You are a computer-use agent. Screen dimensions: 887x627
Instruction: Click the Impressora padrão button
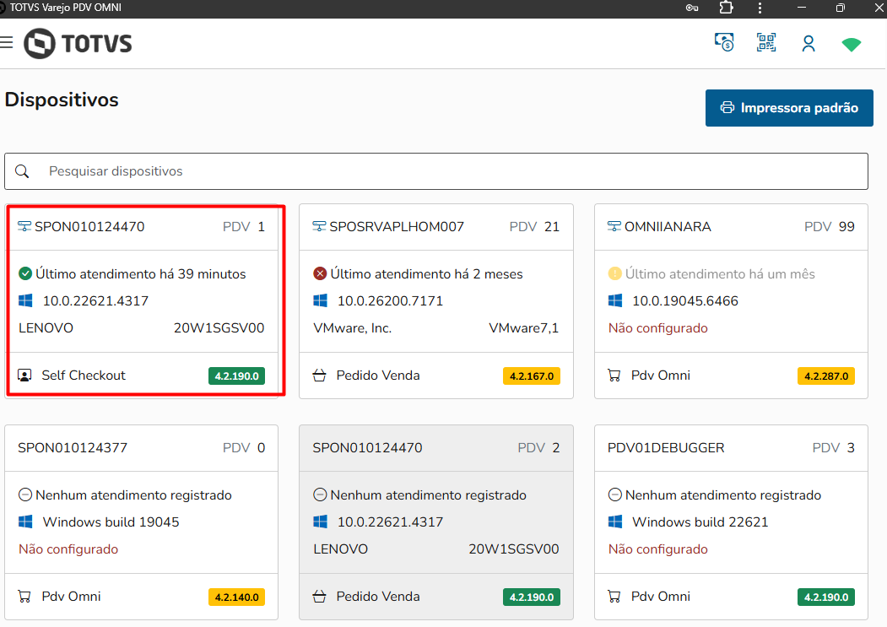[789, 107]
